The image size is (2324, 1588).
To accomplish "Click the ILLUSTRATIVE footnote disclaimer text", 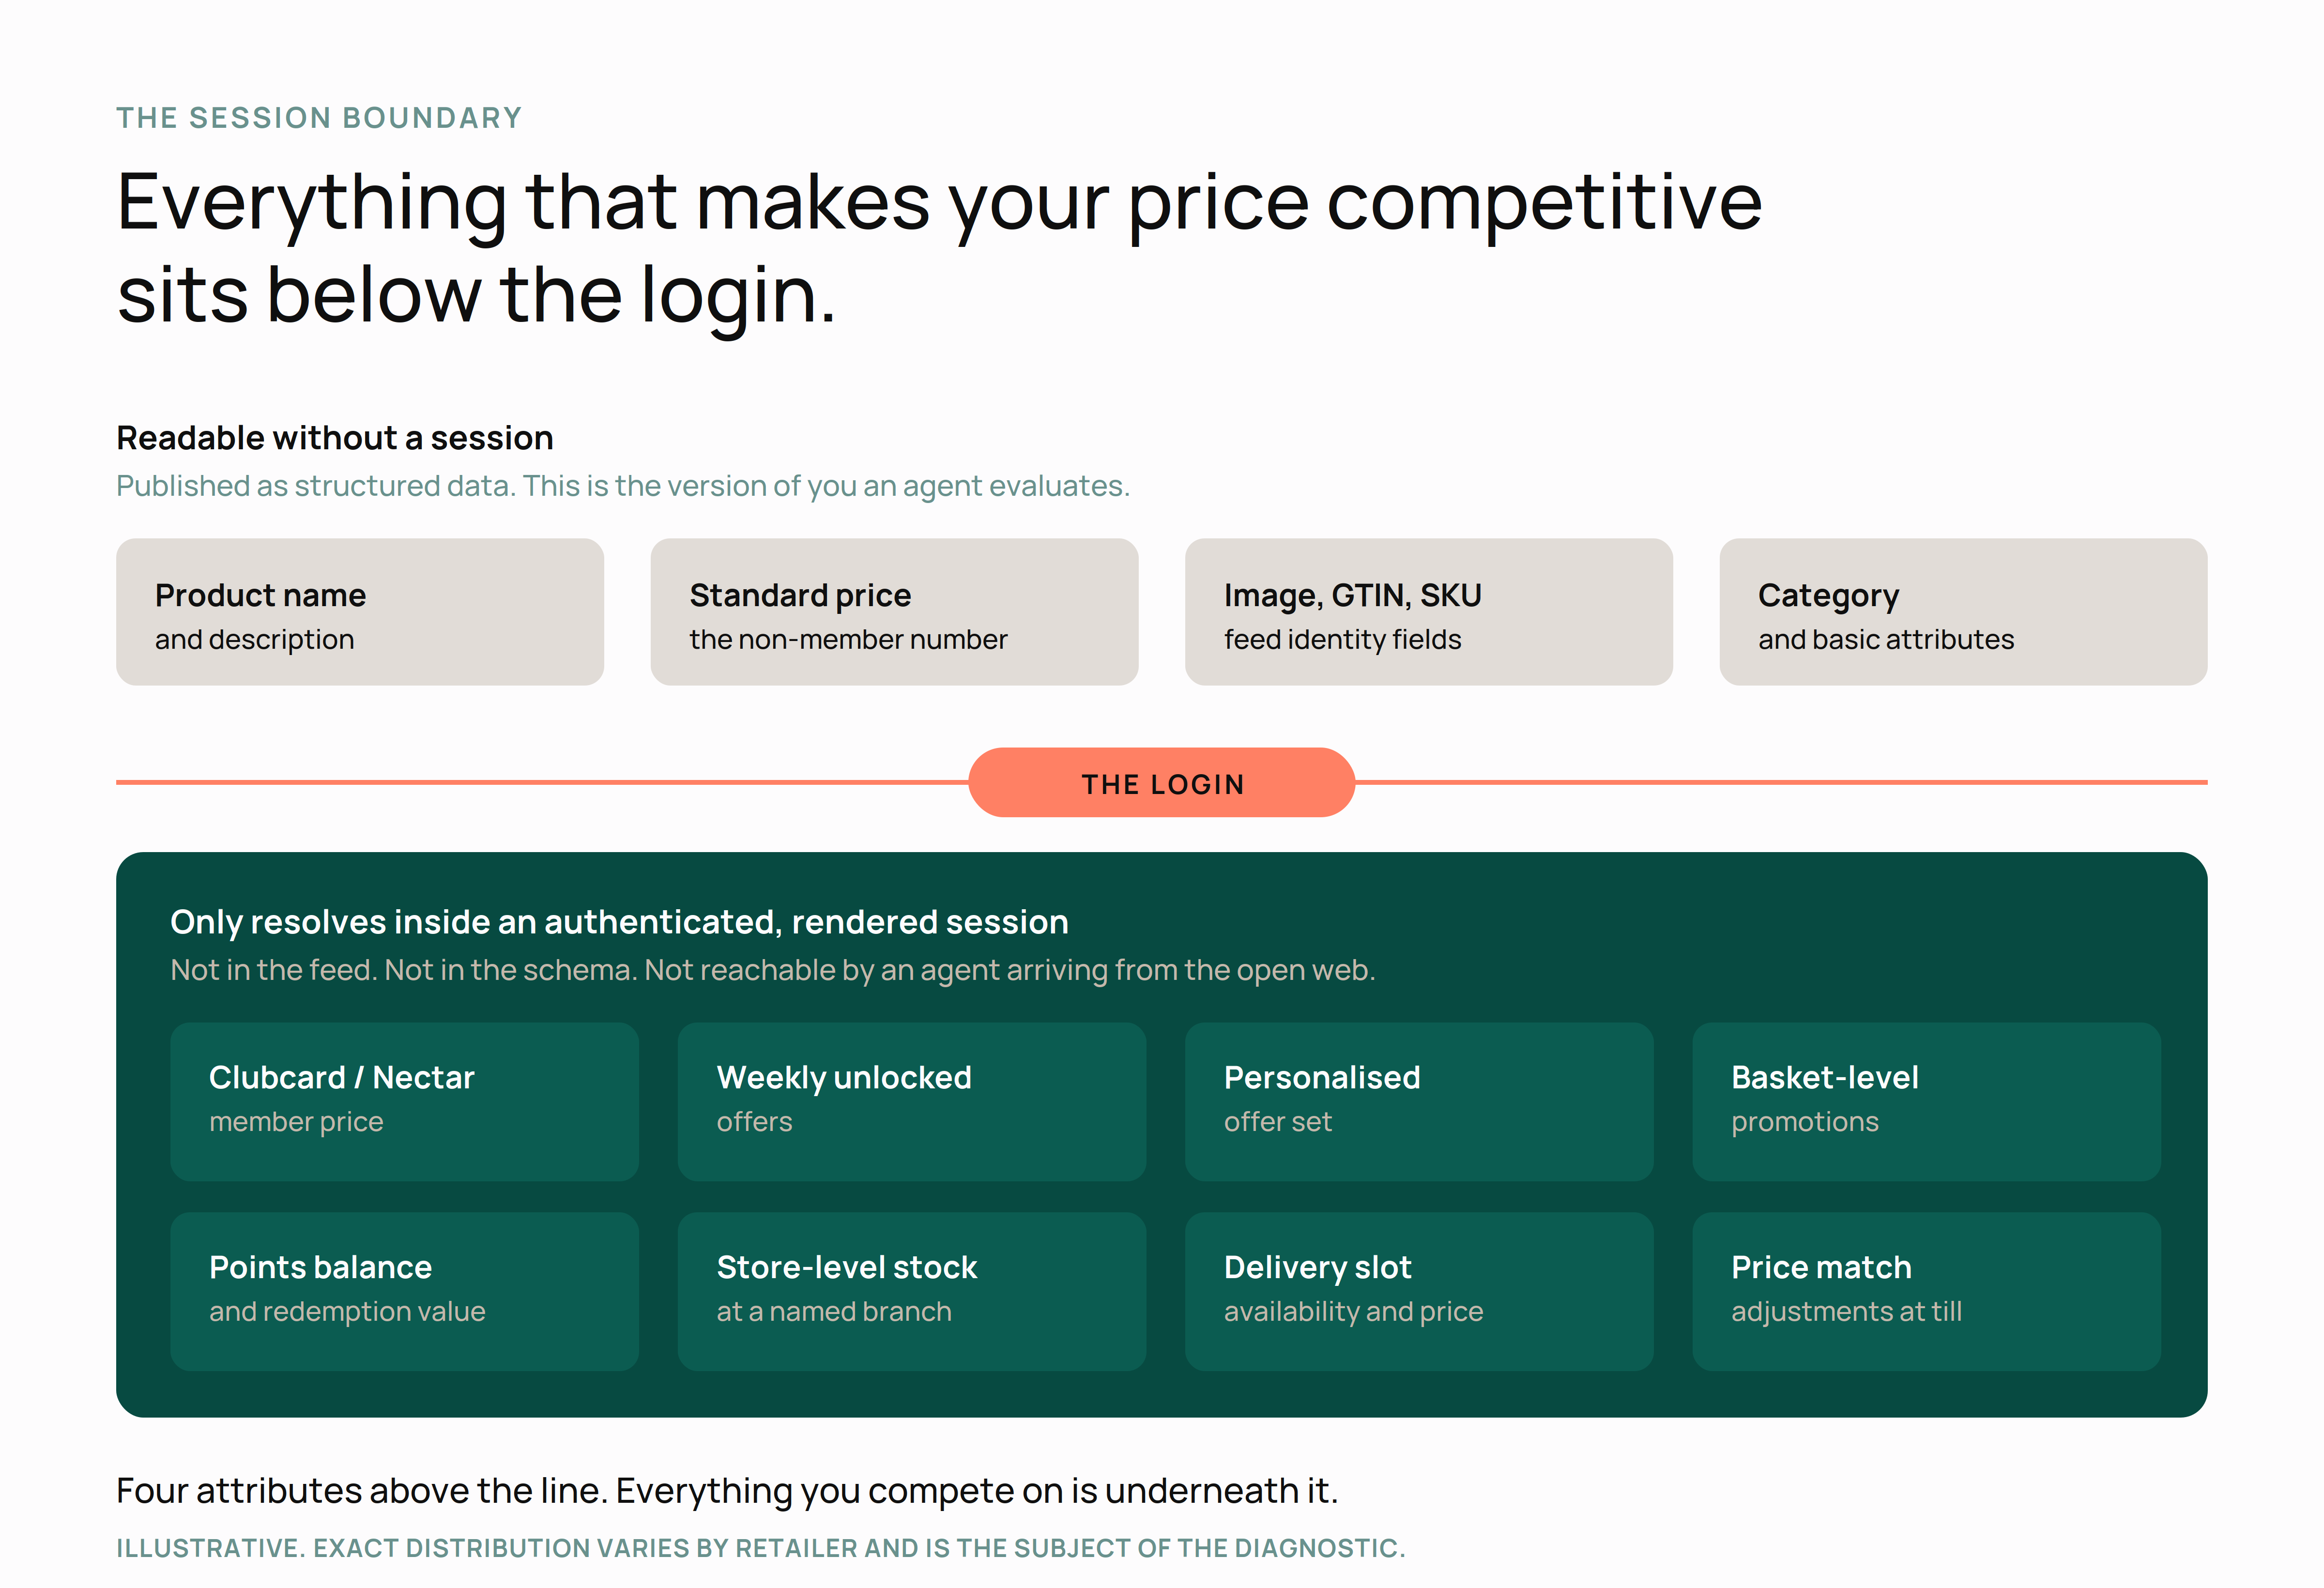I will tap(761, 1548).
